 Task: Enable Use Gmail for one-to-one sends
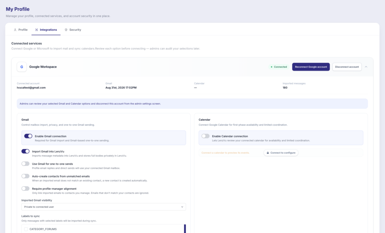point(25,164)
